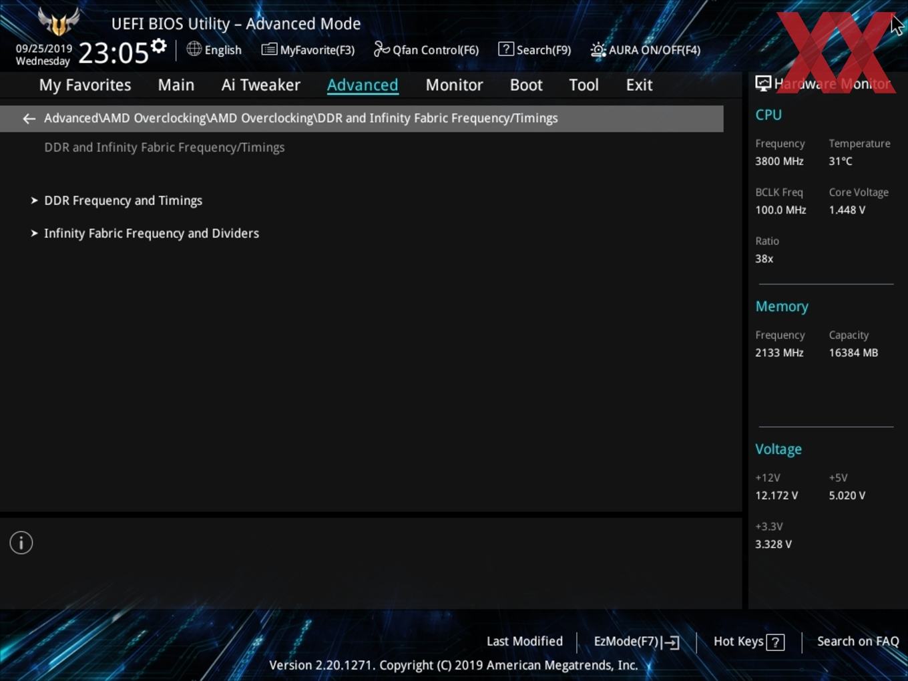The height and width of the screenshot is (681, 908).
Task: Expand DDR Frequency and Timings submenu
Action: 123,200
